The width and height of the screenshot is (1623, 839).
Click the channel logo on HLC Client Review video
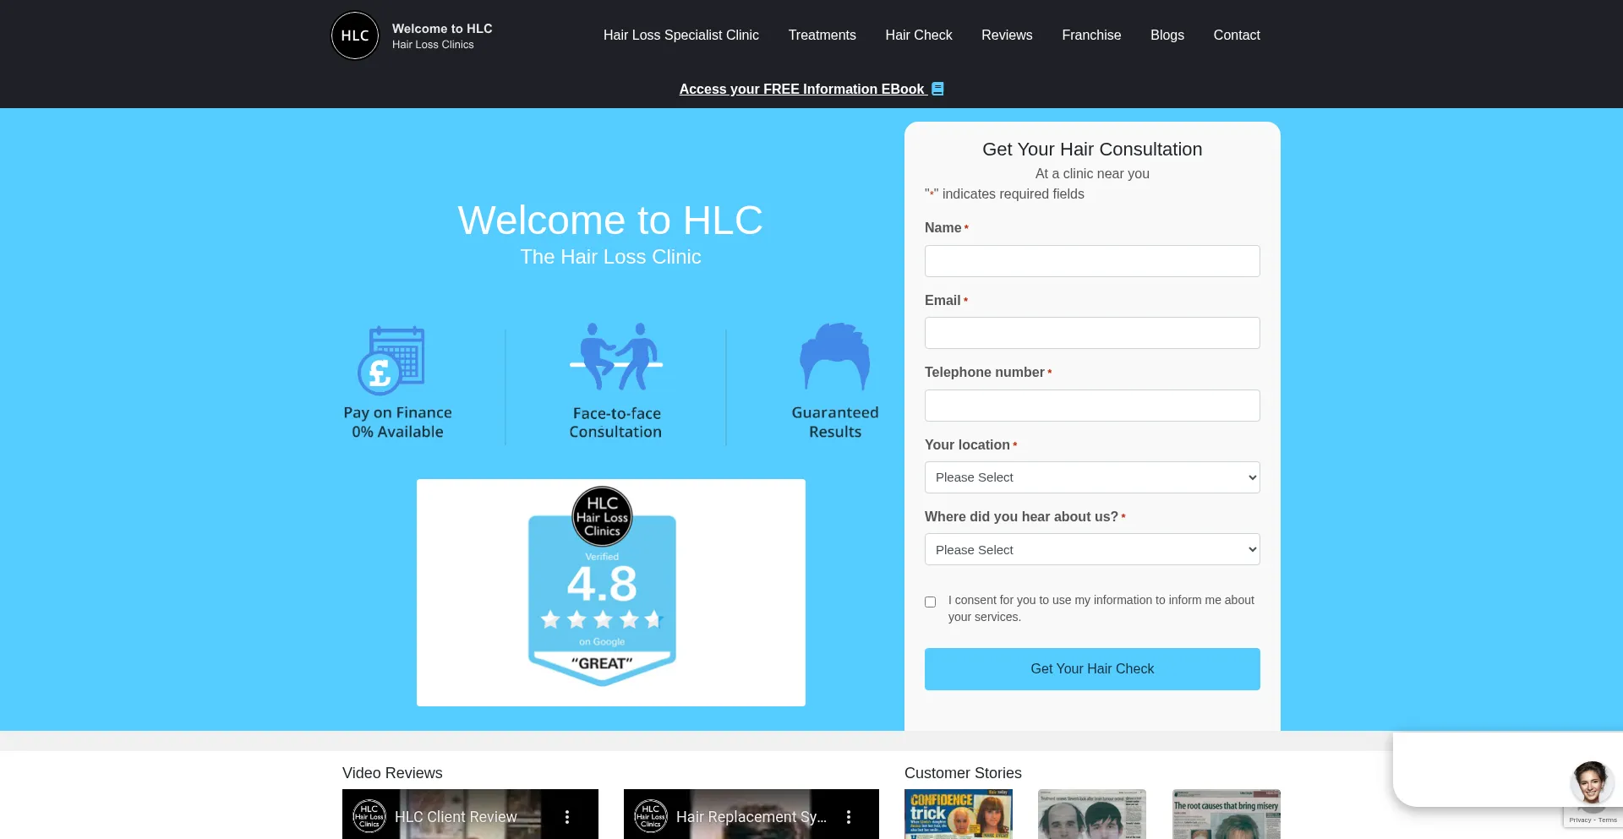tap(369, 816)
